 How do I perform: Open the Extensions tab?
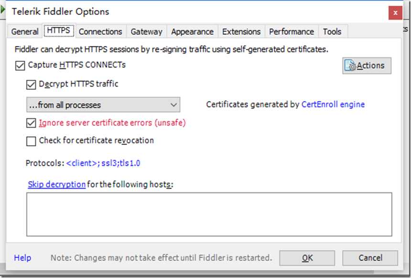tap(241, 32)
